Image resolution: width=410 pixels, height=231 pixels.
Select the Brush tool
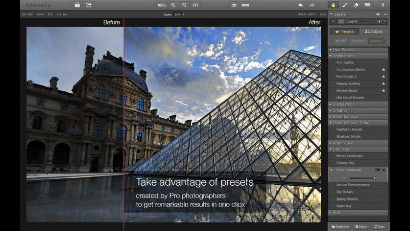pos(344,5)
